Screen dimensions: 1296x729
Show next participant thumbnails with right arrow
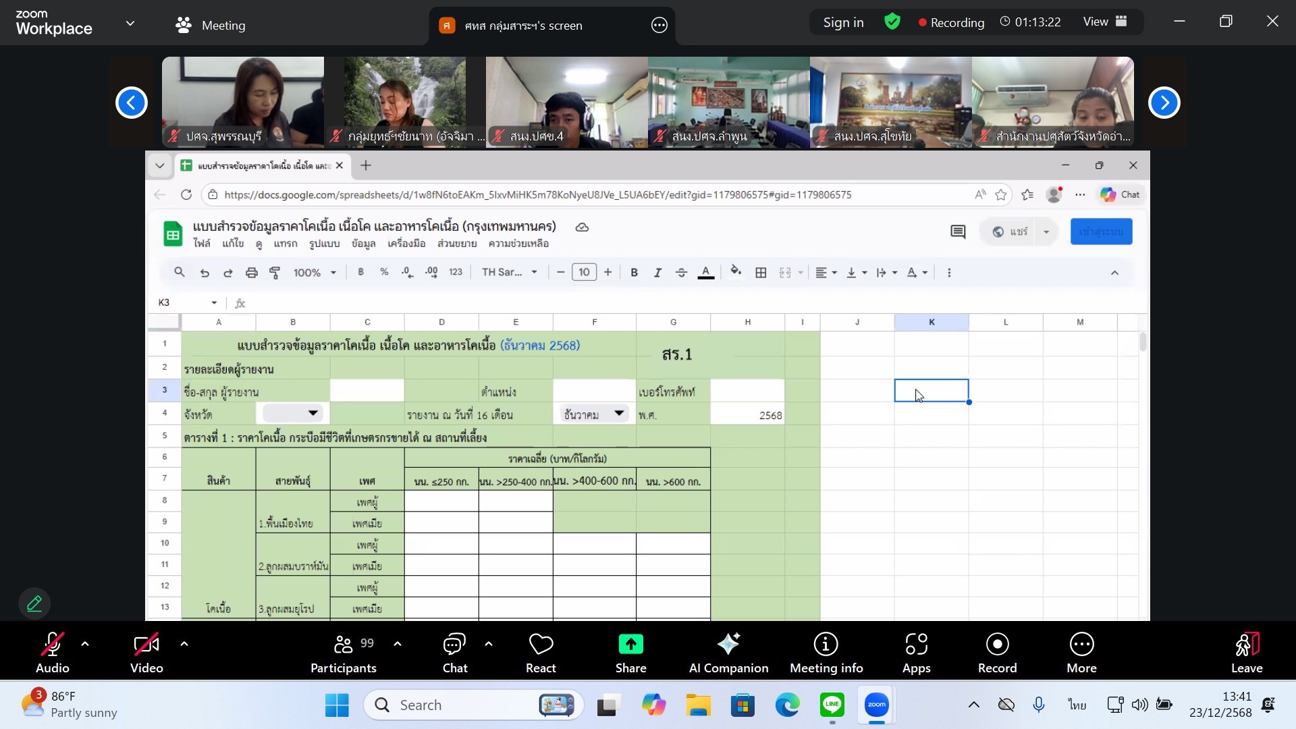pyautogui.click(x=1164, y=103)
